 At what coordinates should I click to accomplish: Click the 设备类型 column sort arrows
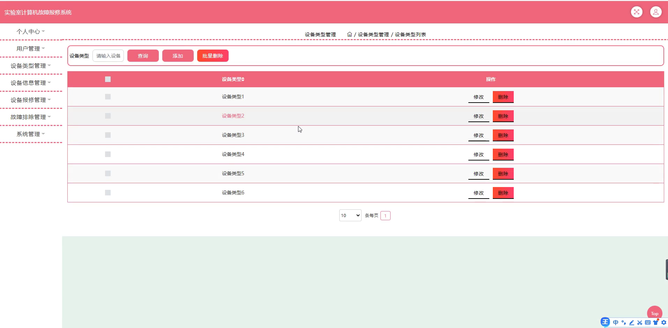[x=243, y=80]
